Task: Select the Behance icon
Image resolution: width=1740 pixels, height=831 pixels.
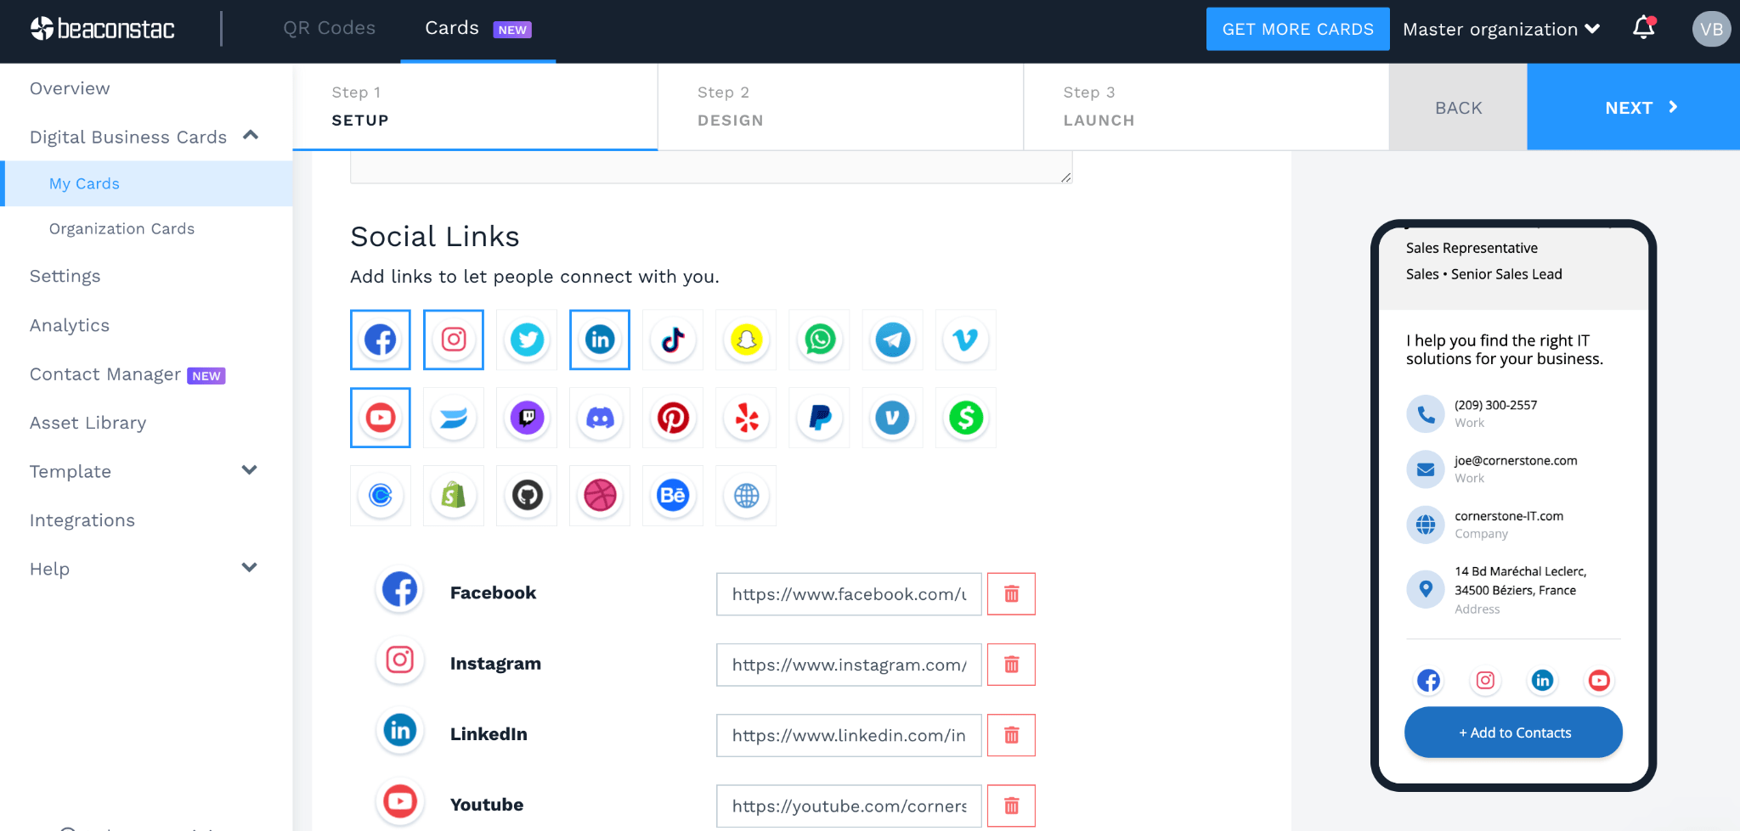Action: pos(673,496)
